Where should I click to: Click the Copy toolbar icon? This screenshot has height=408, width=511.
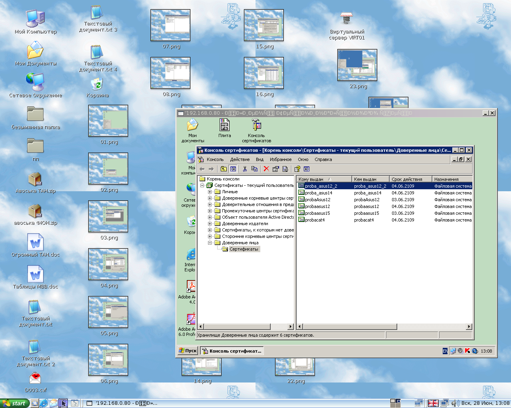click(254, 169)
